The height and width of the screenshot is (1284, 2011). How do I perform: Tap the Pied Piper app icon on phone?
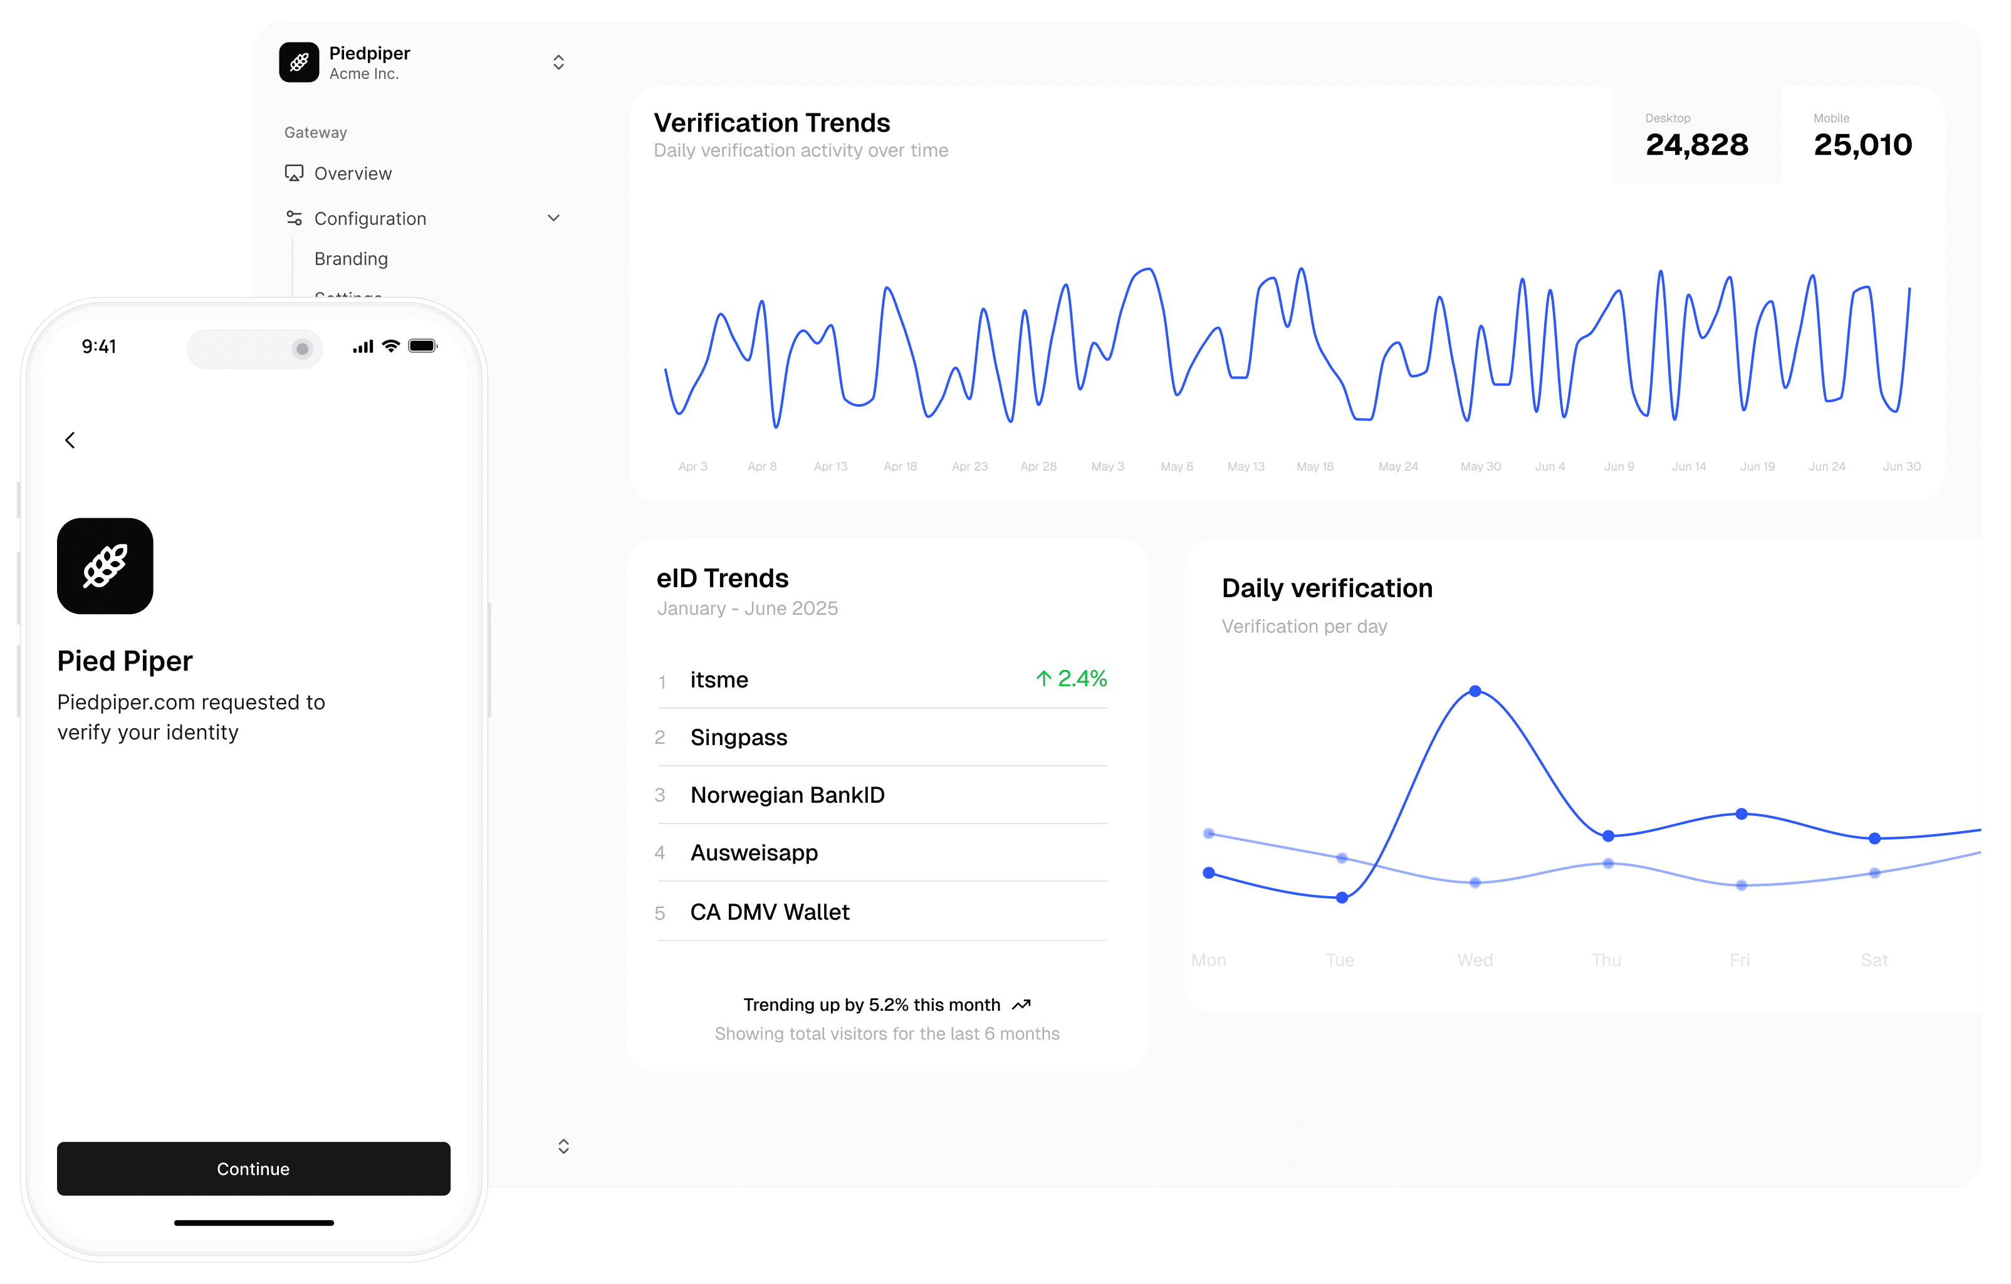pos(105,566)
